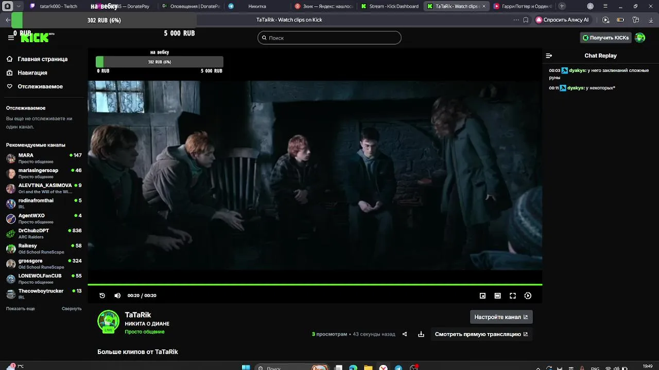Toggle picture-in-picture mode icon

tap(482, 295)
